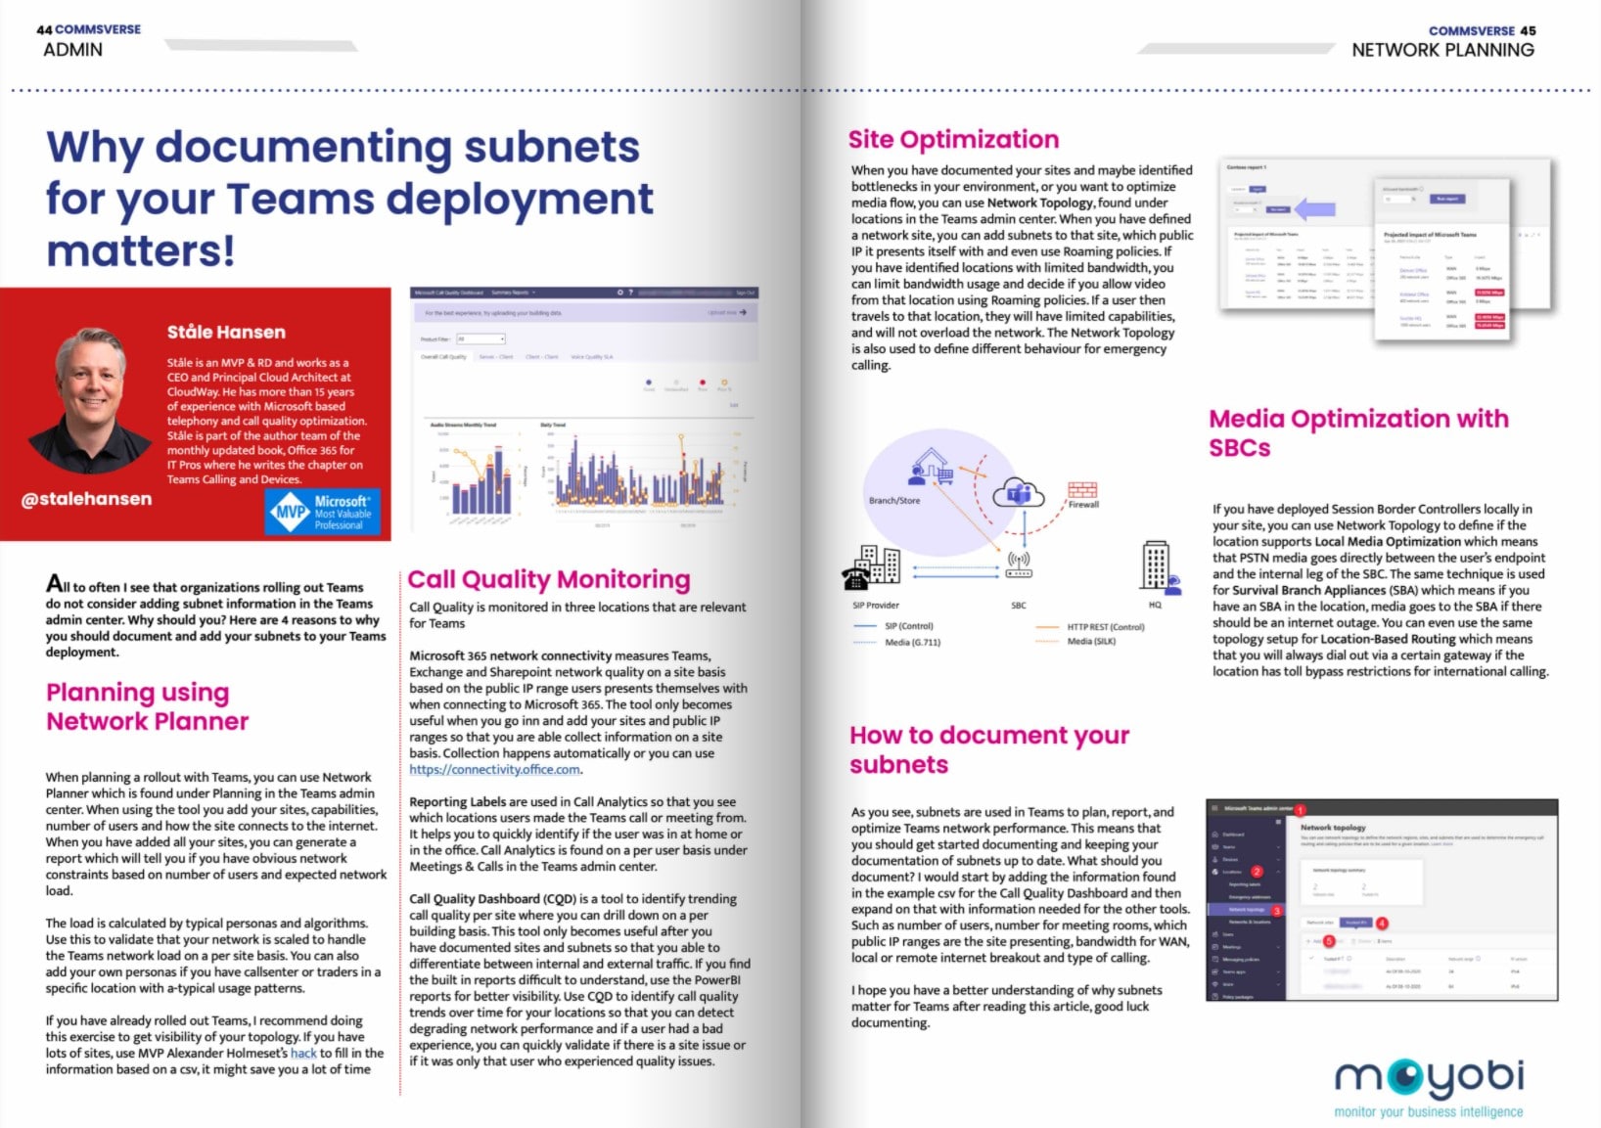Click the orange Poor % legend dot
Viewport: 1601px width, 1128px height.
(x=724, y=383)
